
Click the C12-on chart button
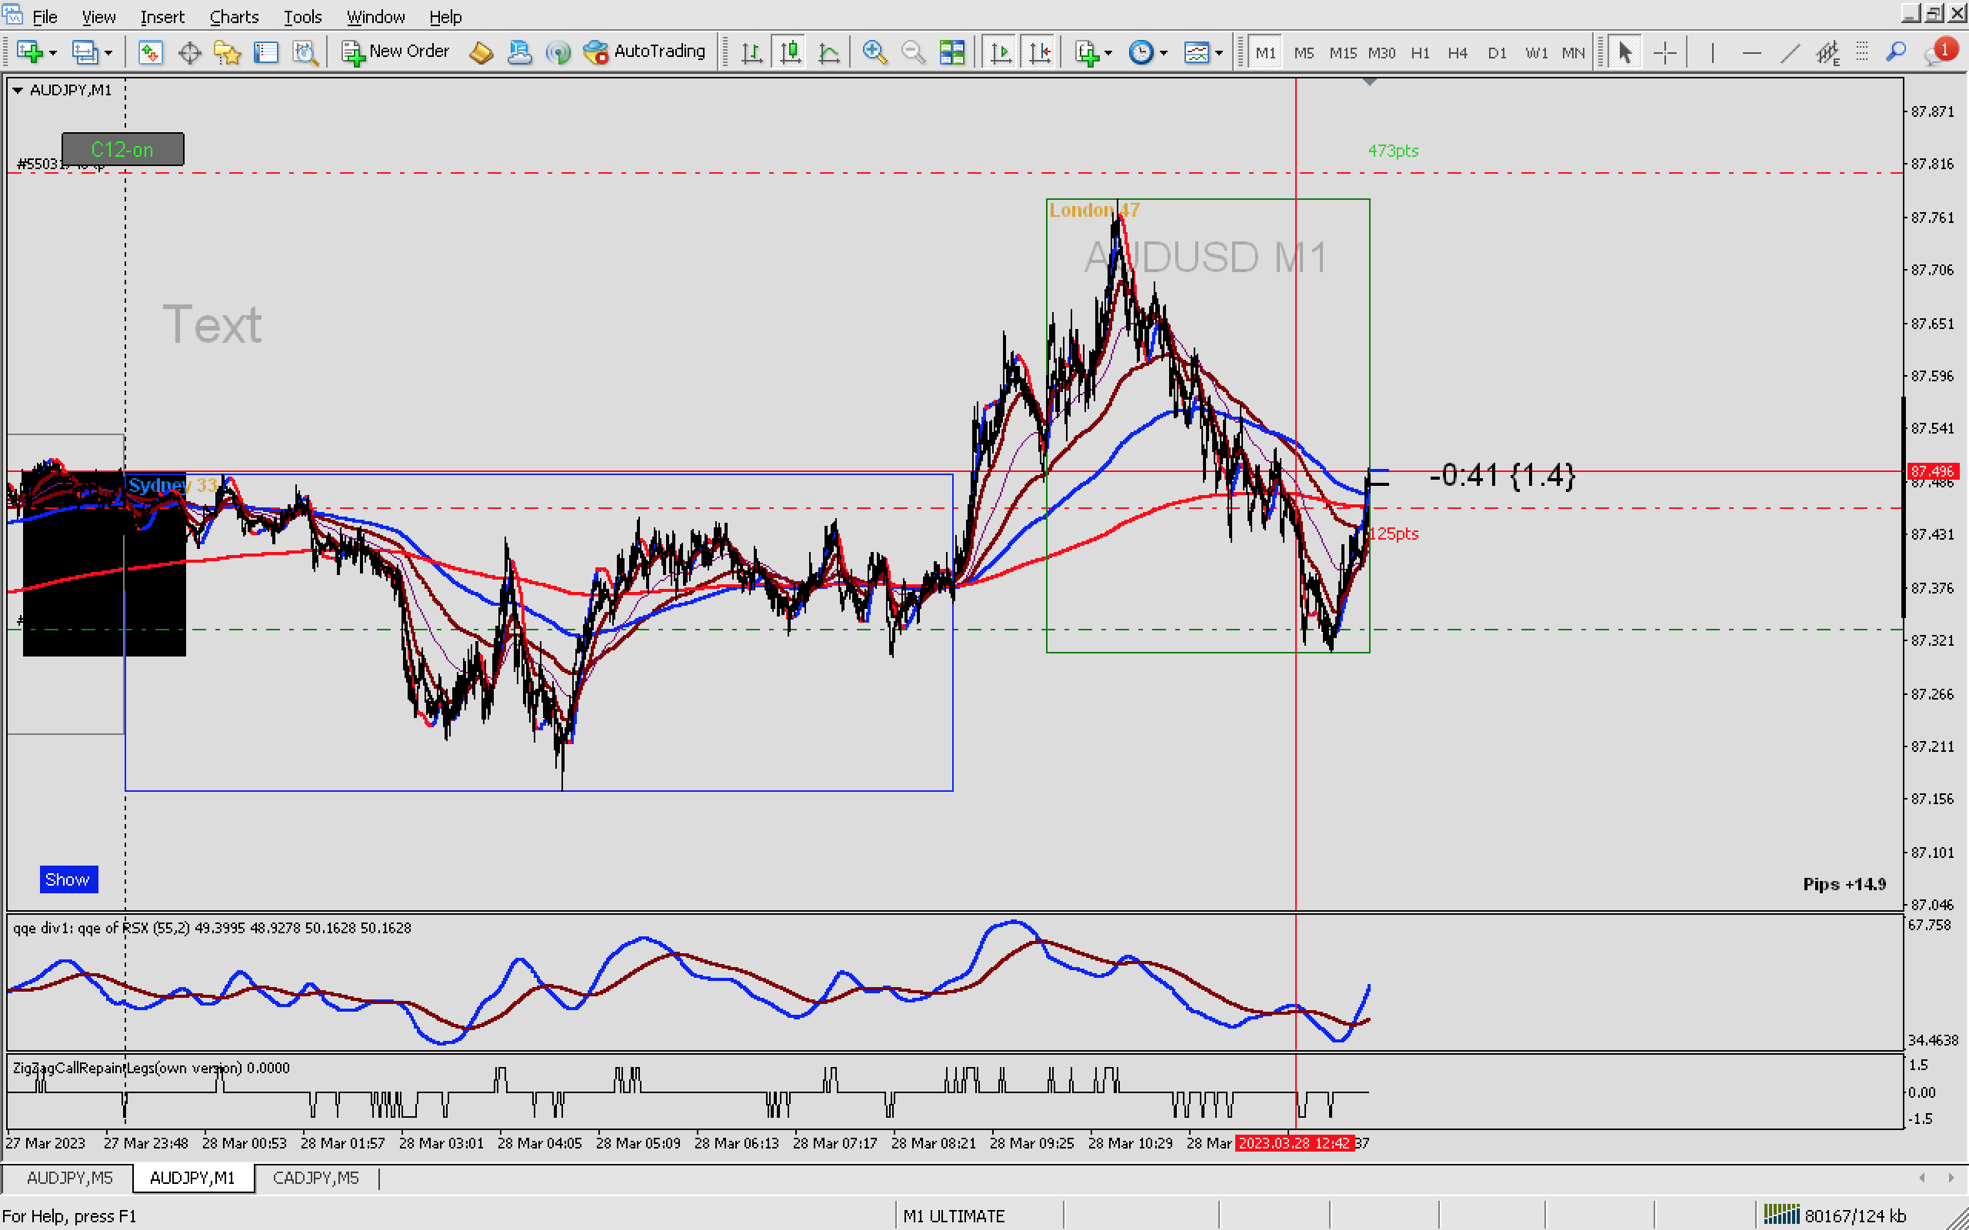coord(122,150)
